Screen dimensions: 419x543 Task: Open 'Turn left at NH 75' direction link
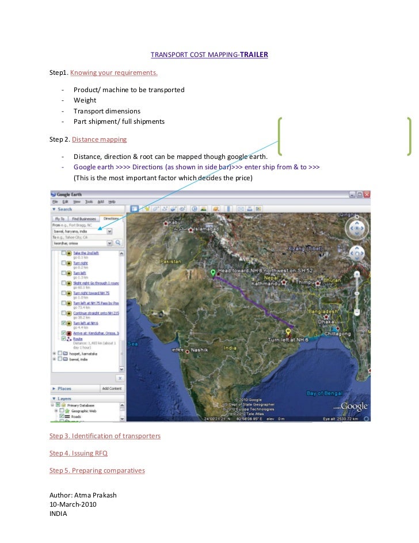(x=96, y=303)
